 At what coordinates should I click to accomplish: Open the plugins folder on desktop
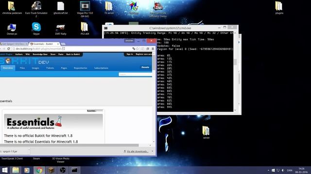click(x=279, y=8)
